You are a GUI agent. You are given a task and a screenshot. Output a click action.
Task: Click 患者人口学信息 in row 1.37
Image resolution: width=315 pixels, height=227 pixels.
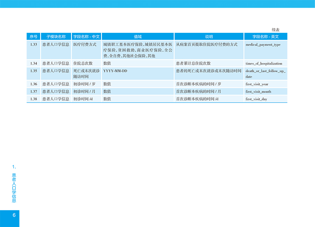pyautogui.click(x=56, y=91)
